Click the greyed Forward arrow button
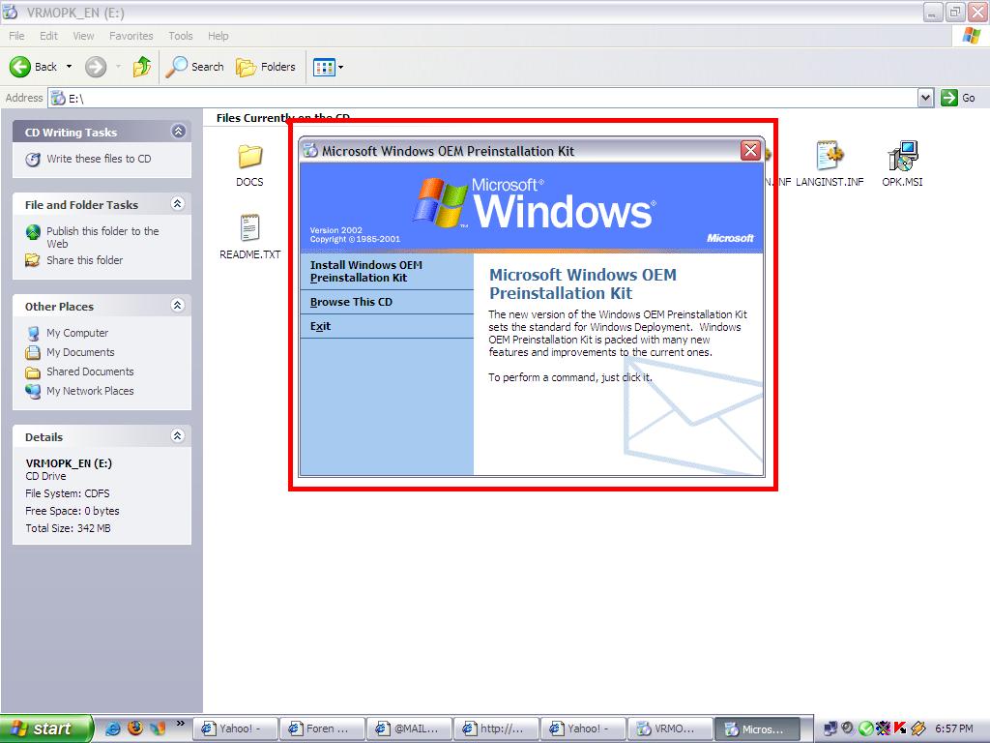Image resolution: width=990 pixels, height=743 pixels. (96, 67)
